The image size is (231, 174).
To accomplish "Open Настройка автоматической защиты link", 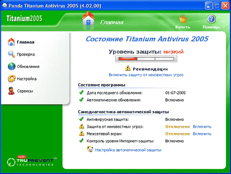I will [128, 150].
